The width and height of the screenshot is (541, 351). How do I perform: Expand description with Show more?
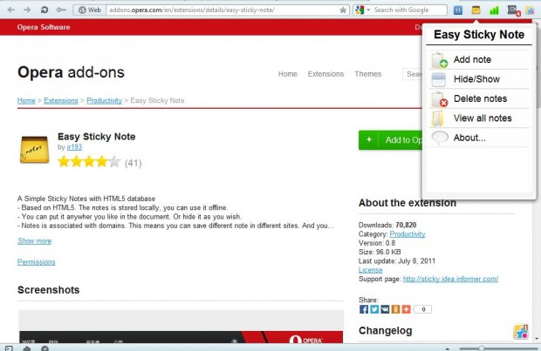(35, 241)
